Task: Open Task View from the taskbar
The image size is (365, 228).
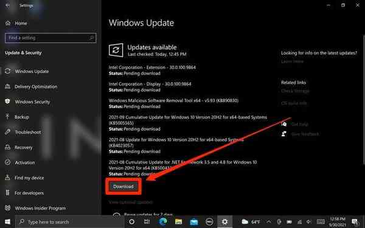Action: (x=147, y=222)
